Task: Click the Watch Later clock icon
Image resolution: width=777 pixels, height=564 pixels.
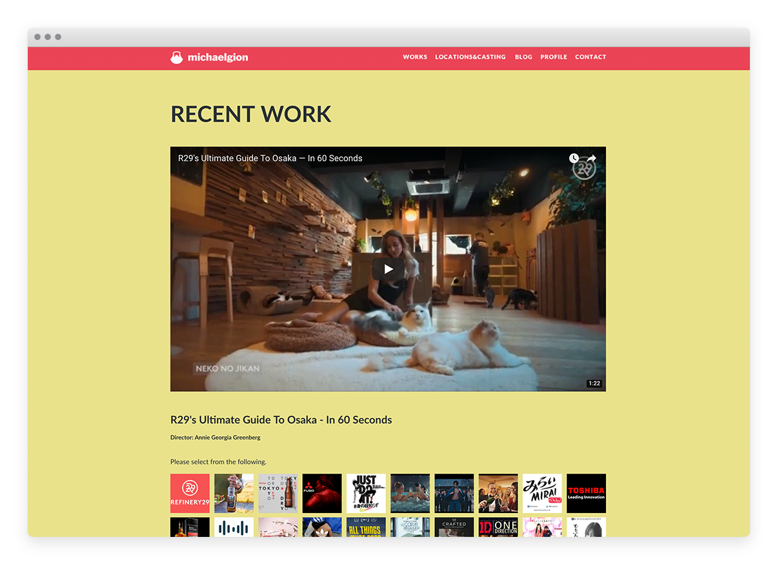Action: 574,158
